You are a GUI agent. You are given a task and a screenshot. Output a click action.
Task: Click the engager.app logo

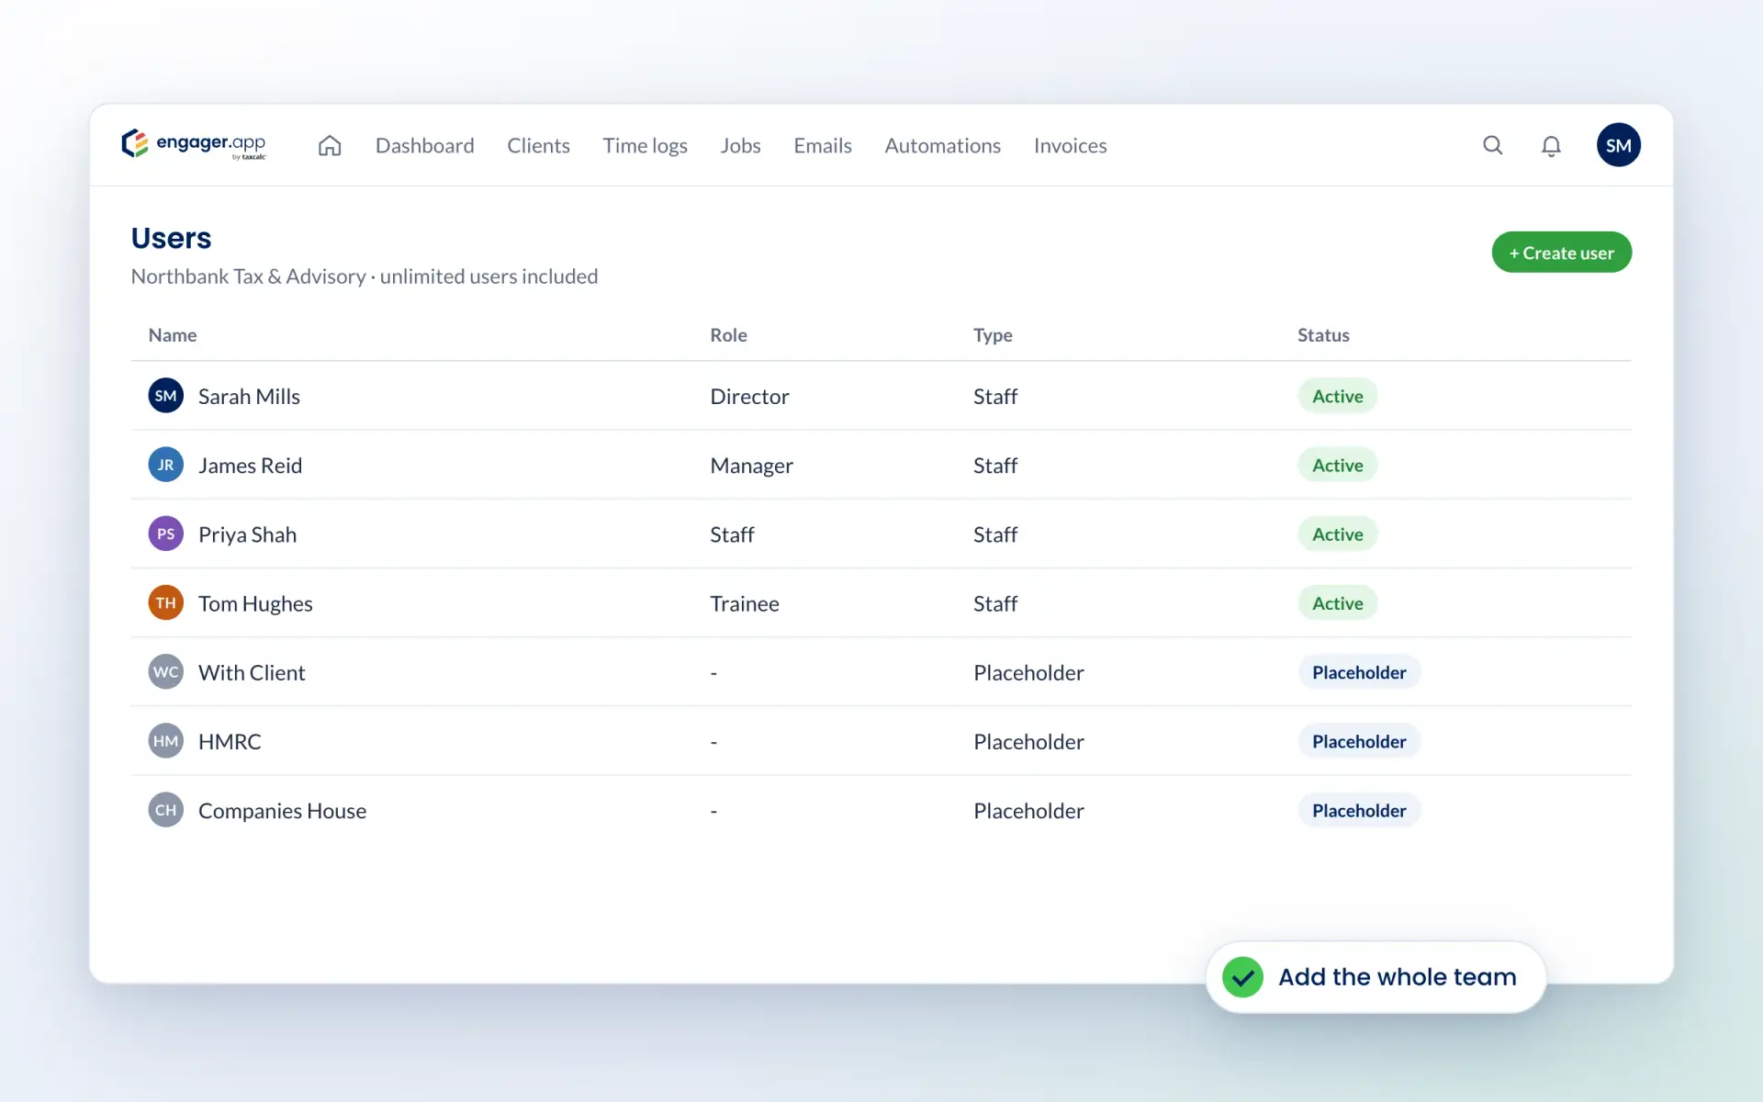pyautogui.click(x=194, y=144)
